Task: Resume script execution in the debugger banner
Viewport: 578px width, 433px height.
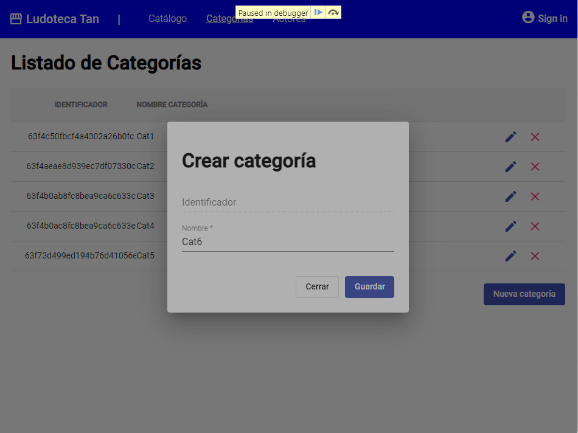Action: point(318,12)
